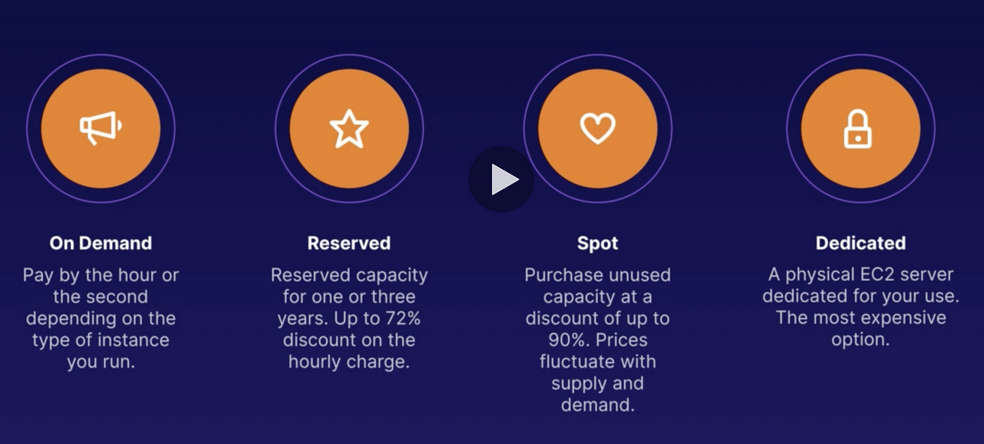Select the Spot heading

(x=597, y=243)
